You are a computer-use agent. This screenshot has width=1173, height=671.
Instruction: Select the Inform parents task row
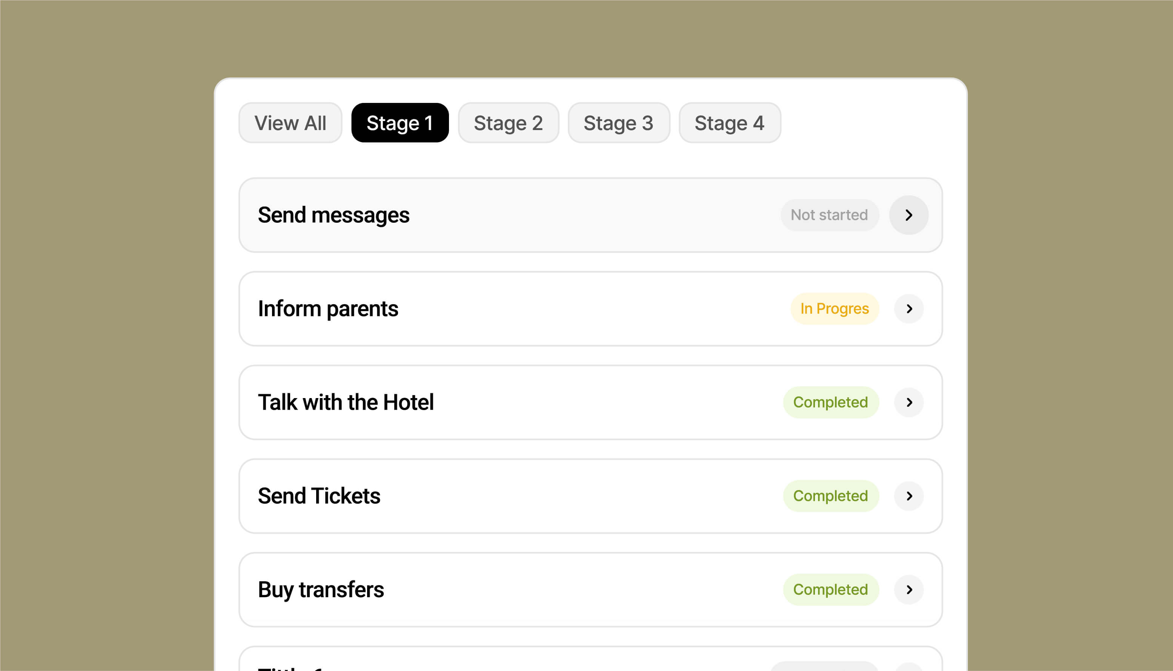(x=590, y=308)
